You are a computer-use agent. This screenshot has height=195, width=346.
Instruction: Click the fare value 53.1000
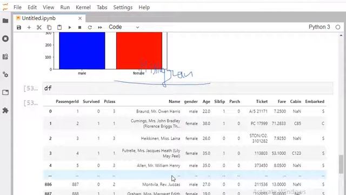(279, 153)
